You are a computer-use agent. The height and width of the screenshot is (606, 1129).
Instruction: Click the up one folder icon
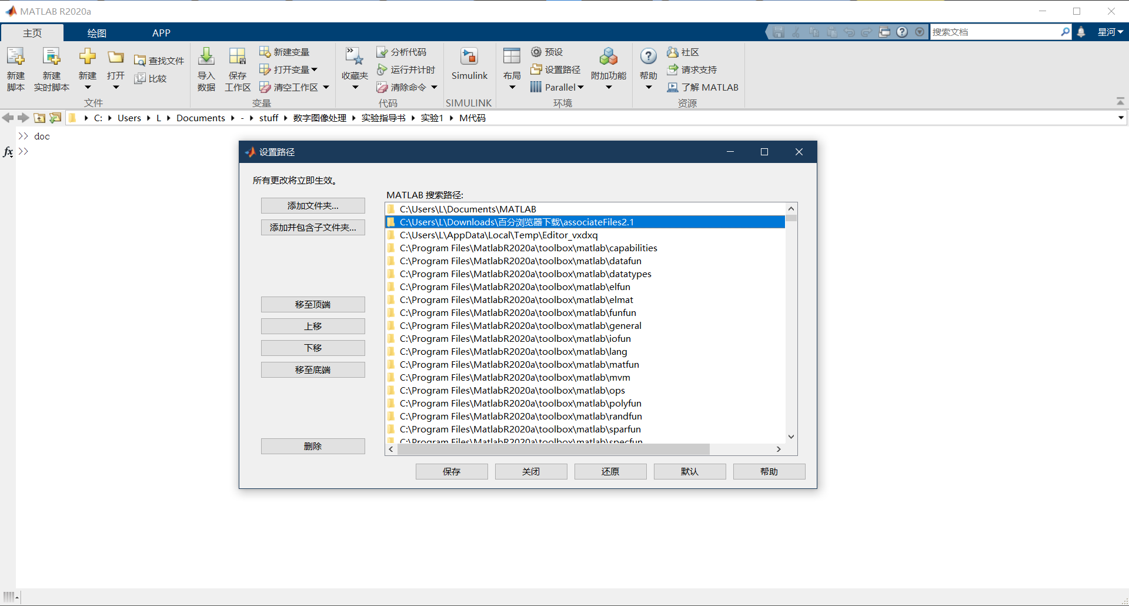(x=39, y=118)
